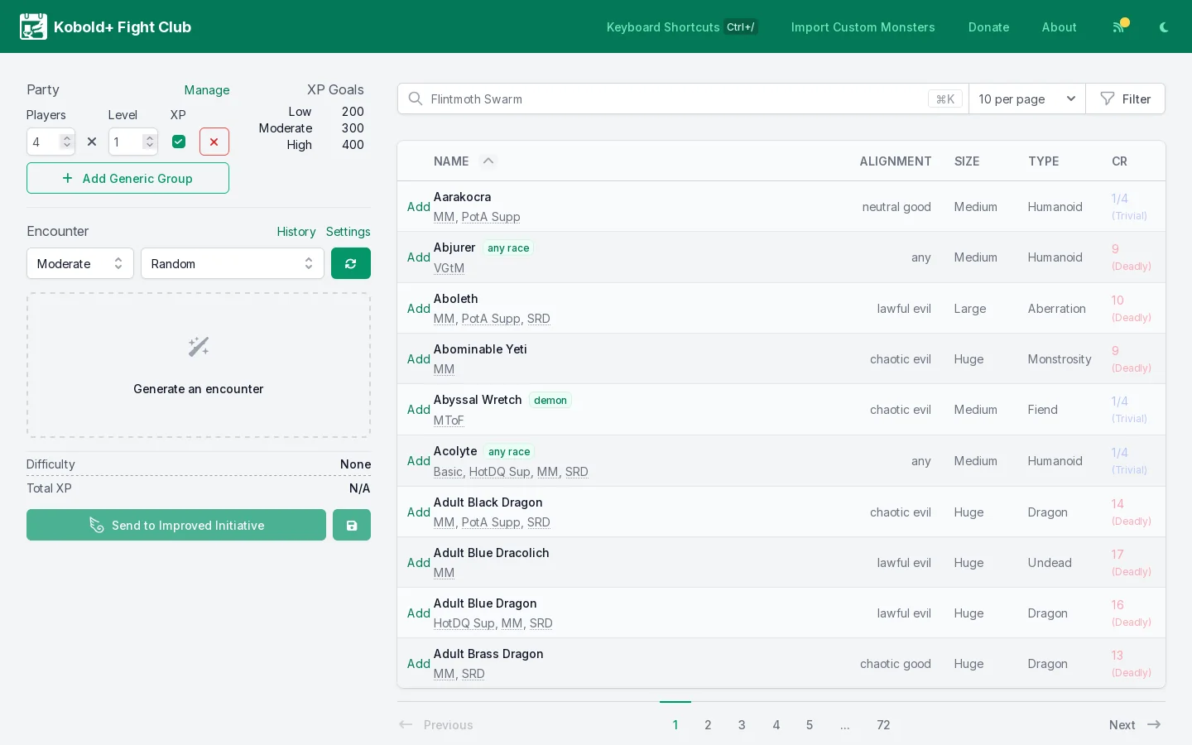Image resolution: width=1192 pixels, height=745 pixels.
Task: Increment the Players count stepper
Action: coord(67,137)
